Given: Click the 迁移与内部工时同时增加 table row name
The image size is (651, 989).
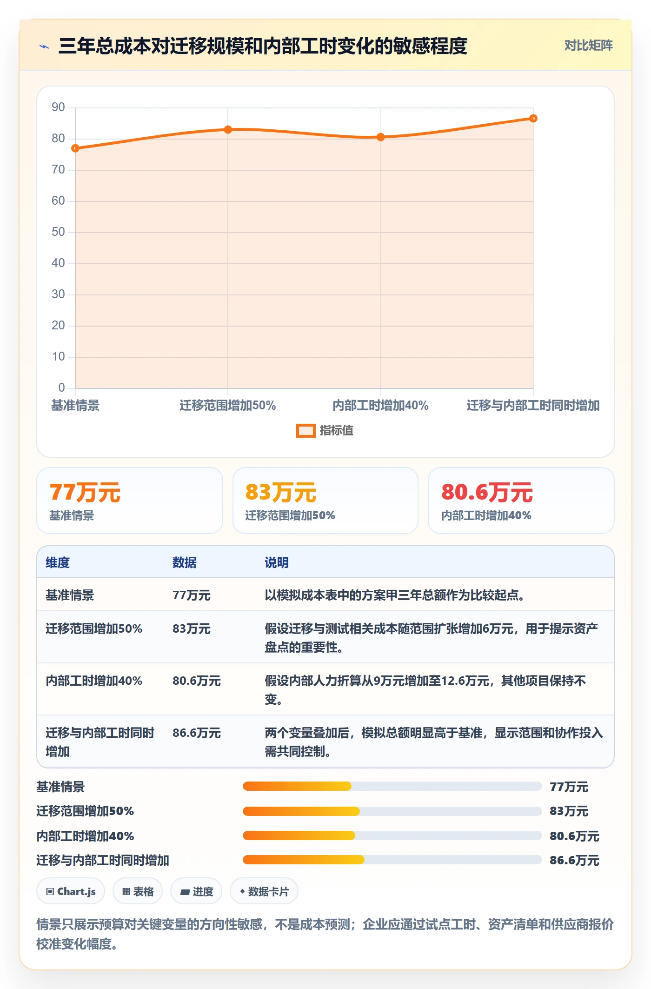Looking at the screenshot, I should (100, 742).
